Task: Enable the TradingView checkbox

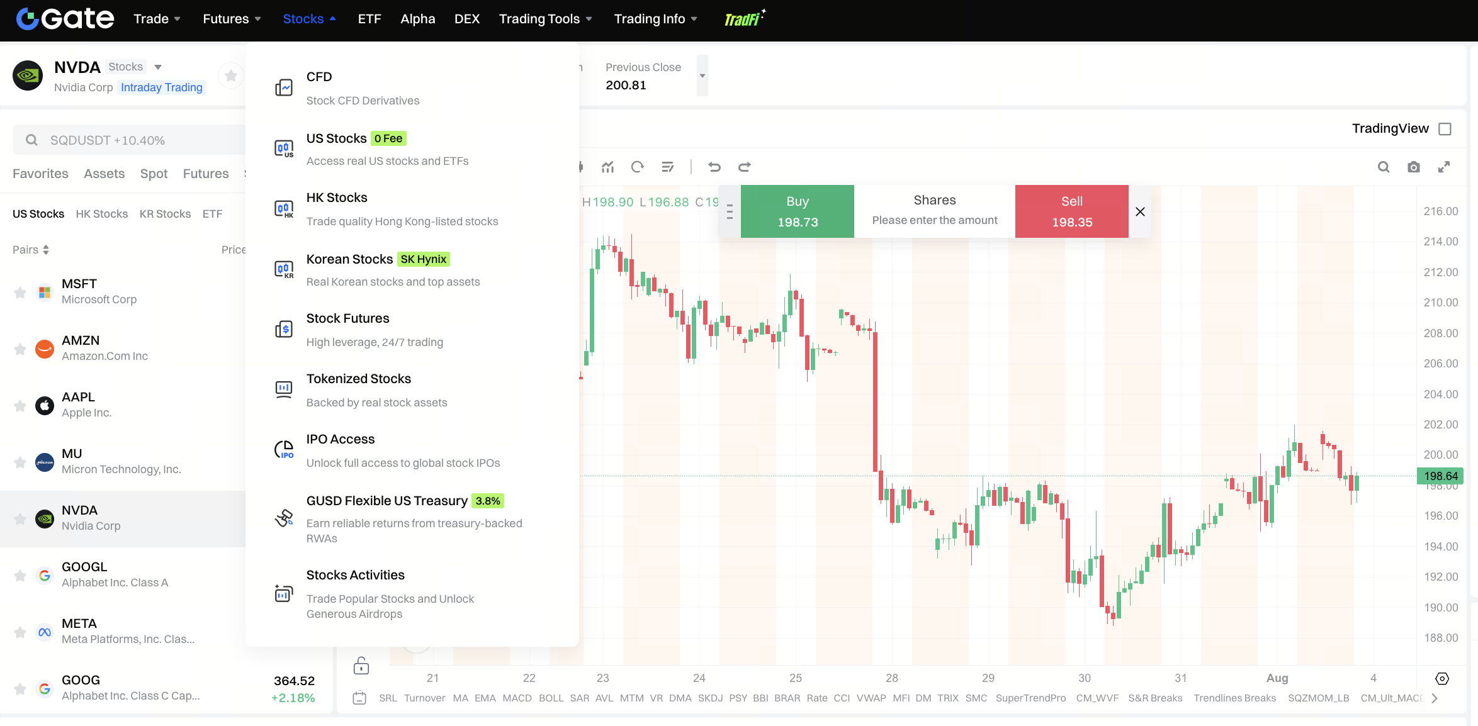Action: coord(1445,129)
